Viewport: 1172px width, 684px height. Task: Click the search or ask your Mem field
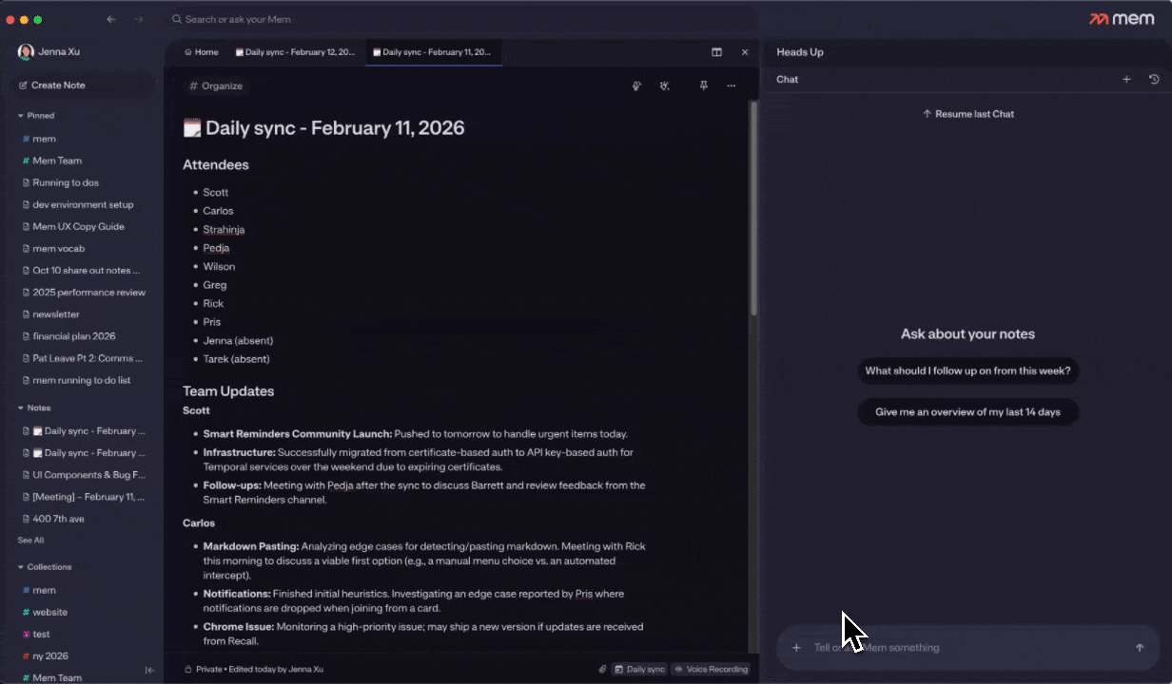pos(461,19)
